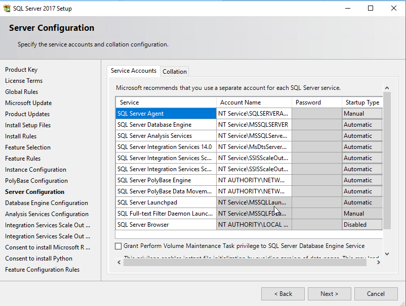Select the SQL Server Launchpad service row
Screen dimensions: 406x306
click(x=166, y=202)
